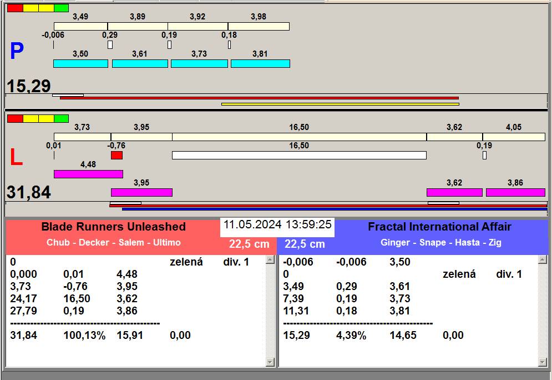Screen dimensions: 552x380
Task: Select the cyan 3,50 bar in the P lane
Action: [x=80, y=64]
